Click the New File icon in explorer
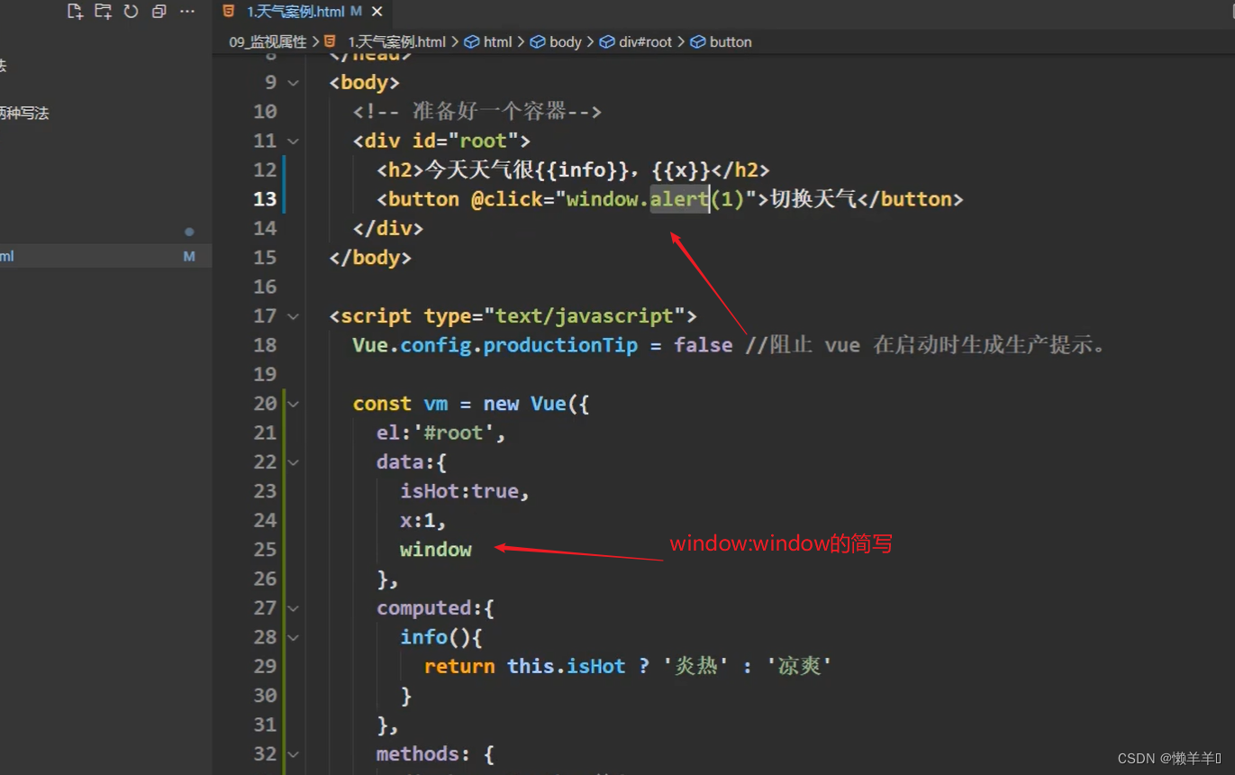Viewport: 1235px width, 775px height. [x=75, y=12]
